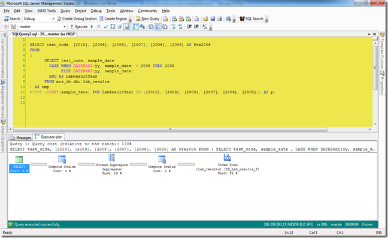Click Uncomment Selected Lines icon
Screen dimensions: 388x238
(180, 27)
